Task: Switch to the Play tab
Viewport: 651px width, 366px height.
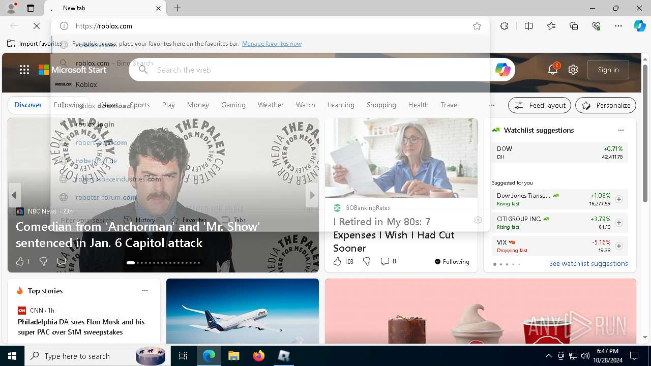Action: point(168,105)
